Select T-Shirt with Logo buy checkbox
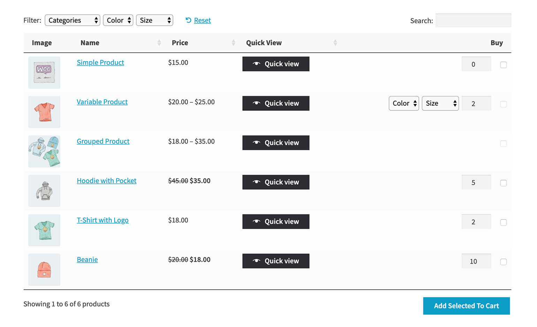Viewport: 537px width, 327px height. point(503,223)
